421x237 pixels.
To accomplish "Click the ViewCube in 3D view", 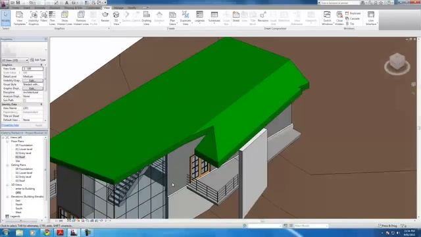I will pyautogui.click(x=397, y=62).
